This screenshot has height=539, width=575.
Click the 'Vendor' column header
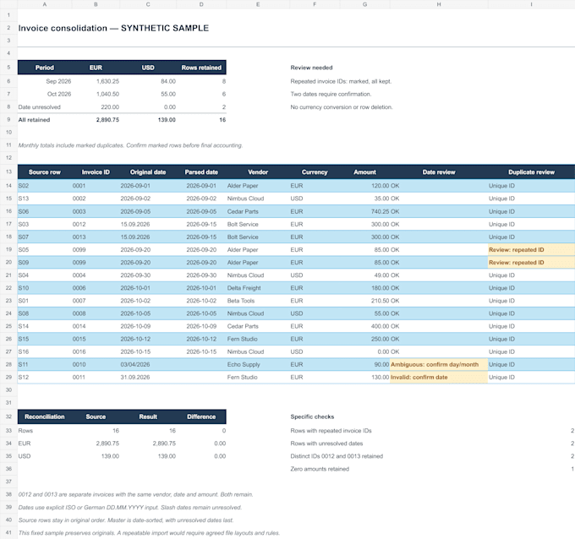258,171
